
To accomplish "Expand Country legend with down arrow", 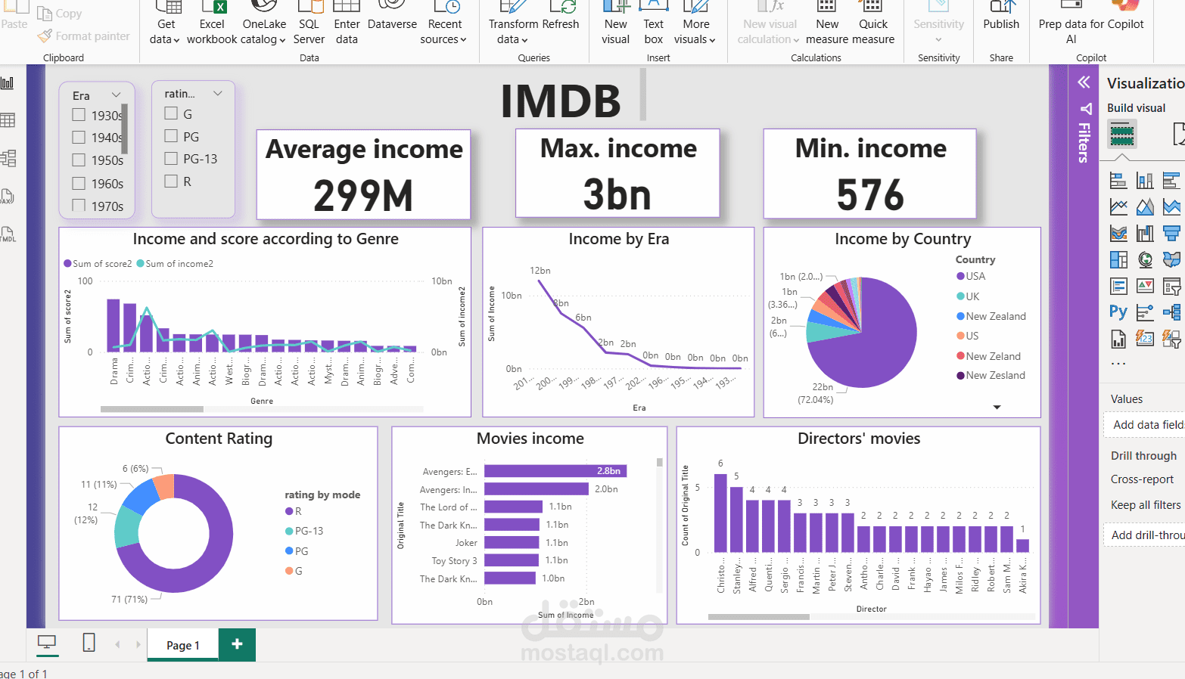I will 997,407.
